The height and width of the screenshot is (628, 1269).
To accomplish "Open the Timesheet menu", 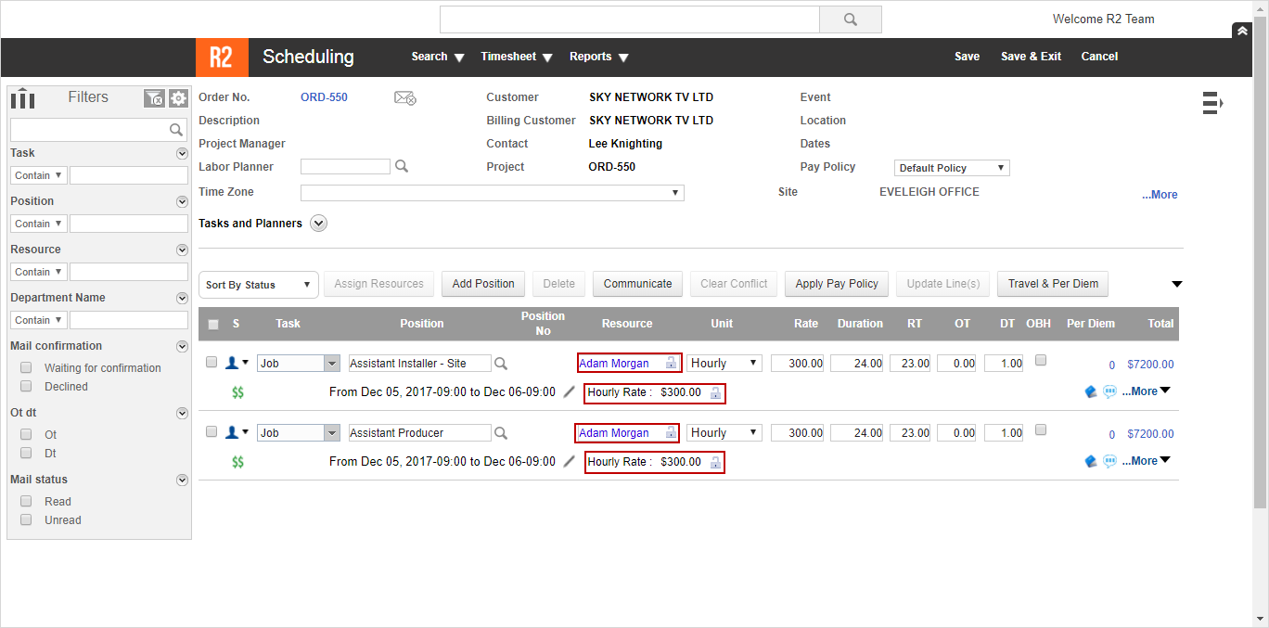I will coord(516,57).
